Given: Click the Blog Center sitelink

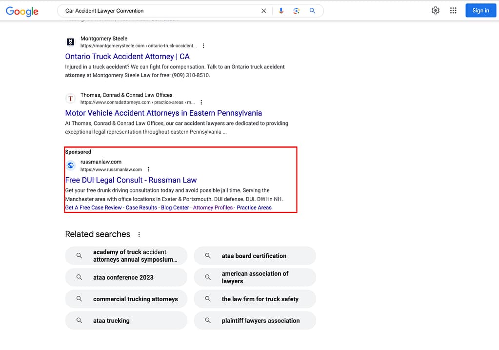Looking at the screenshot, I should coord(175,207).
